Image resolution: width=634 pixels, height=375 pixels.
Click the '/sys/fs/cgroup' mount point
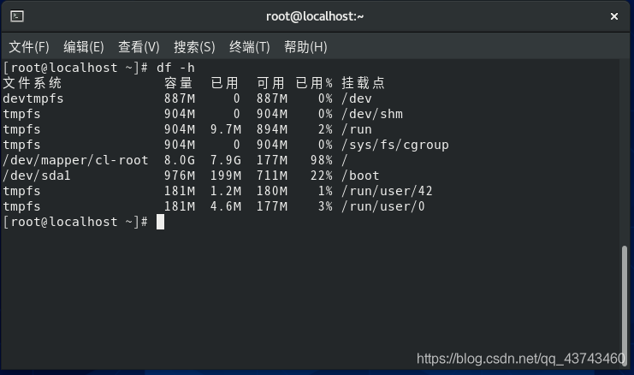[x=395, y=145]
